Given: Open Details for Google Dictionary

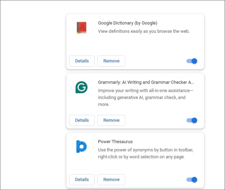Looking at the screenshot, I should coord(82,61).
